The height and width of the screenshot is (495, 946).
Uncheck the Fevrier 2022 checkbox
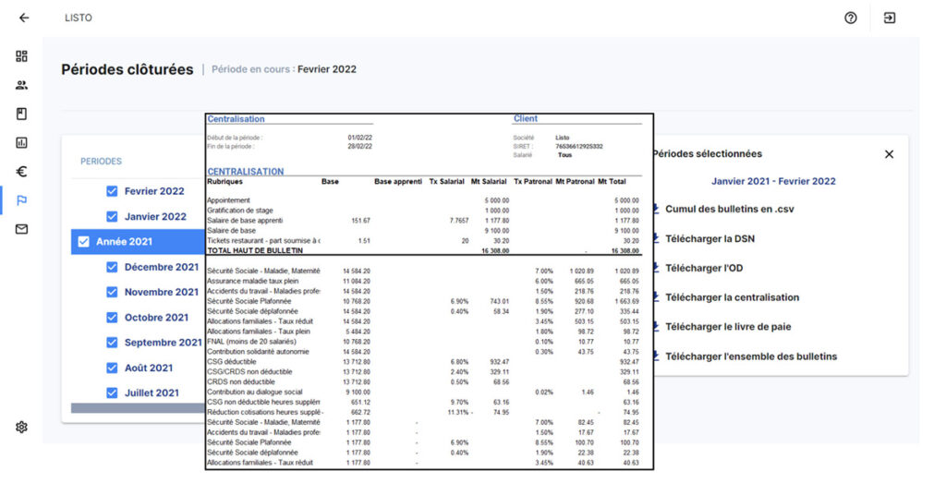click(x=112, y=191)
